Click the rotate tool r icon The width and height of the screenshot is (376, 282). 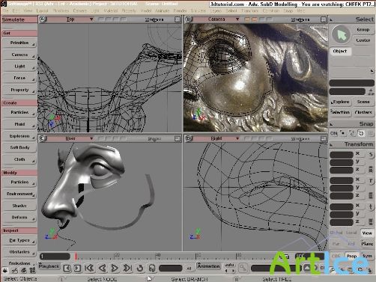pyautogui.click(x=371, y=181)
